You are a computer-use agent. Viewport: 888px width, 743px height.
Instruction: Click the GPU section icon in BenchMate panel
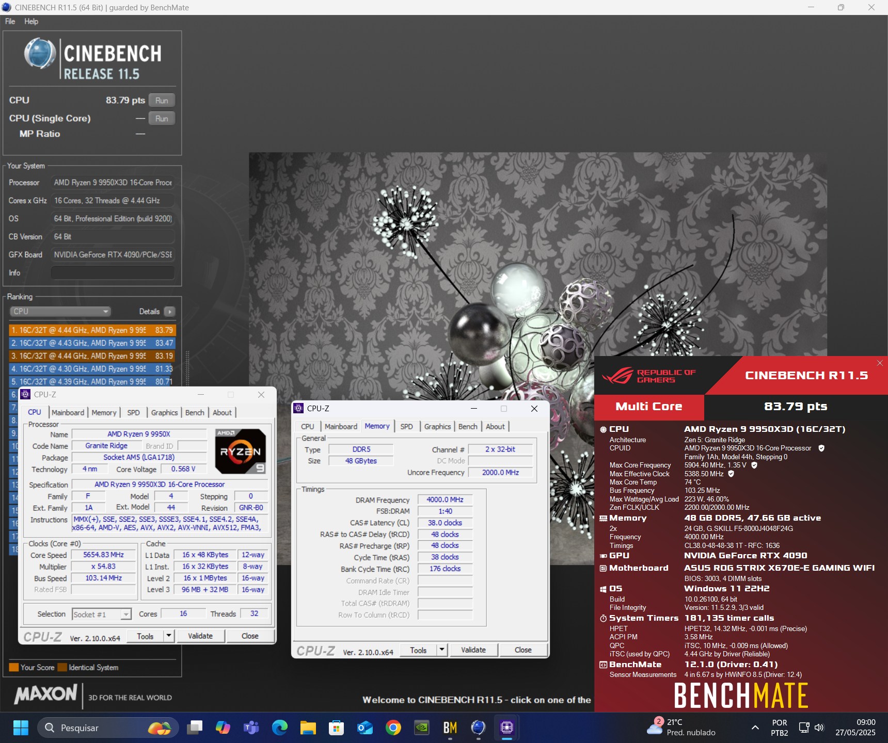[x=603, y=556]
